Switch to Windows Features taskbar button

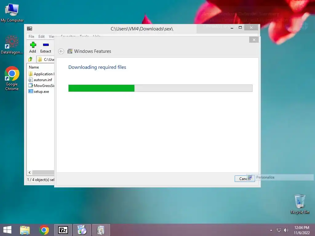[x=101, y=230]
